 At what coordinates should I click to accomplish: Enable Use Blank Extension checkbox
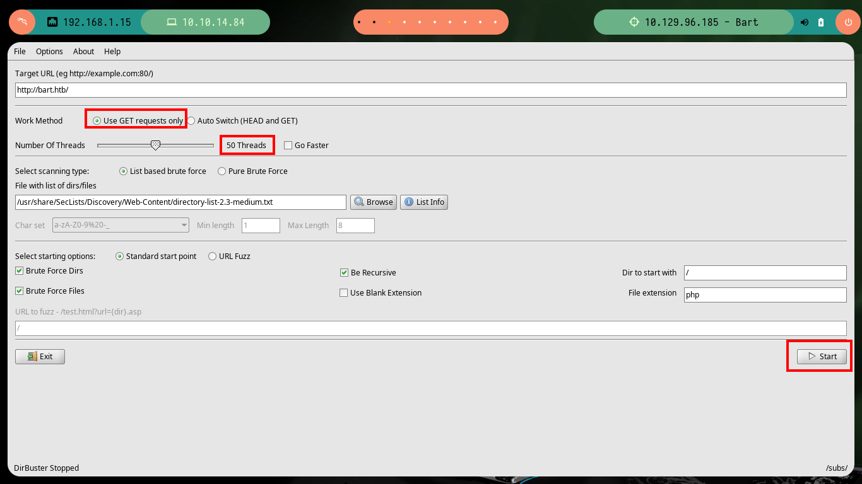coord(381,292)
